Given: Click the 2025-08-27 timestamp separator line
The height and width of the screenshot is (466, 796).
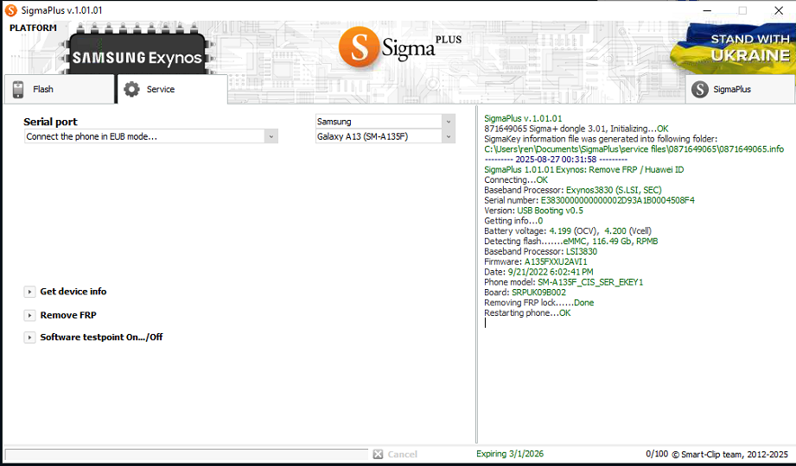Looking at the screenshot, I should click(x=556, y=160).
